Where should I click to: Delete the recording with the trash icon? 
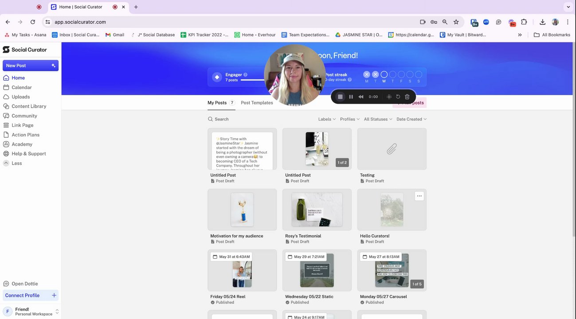pyautogui.click(x=407, y=97)
